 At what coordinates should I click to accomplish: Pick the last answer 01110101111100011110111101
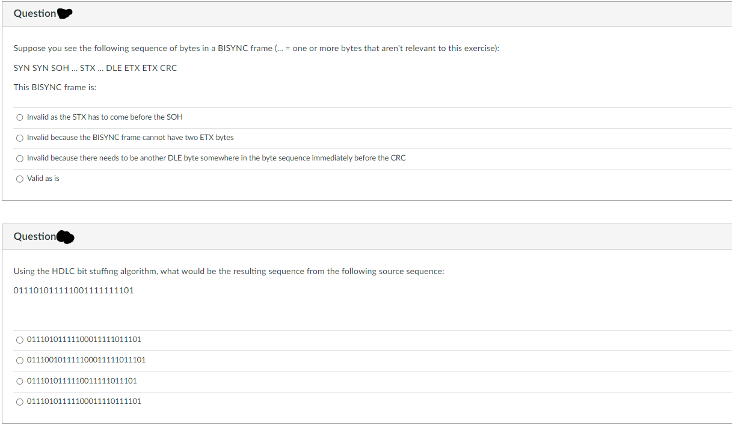[x=84, y=401]
